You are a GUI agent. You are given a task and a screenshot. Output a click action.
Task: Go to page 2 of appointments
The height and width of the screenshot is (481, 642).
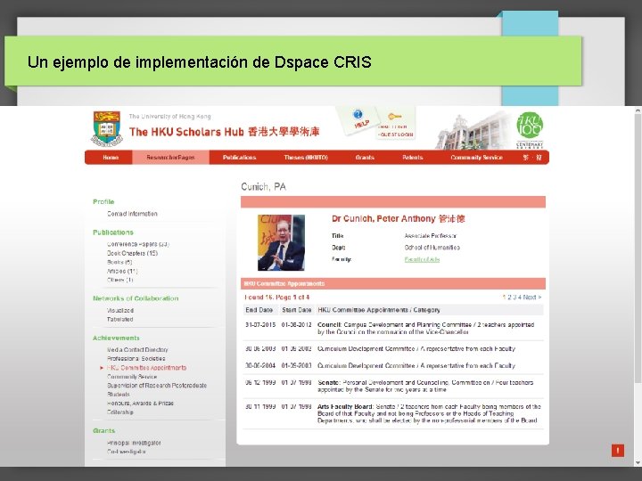[509, 298]
